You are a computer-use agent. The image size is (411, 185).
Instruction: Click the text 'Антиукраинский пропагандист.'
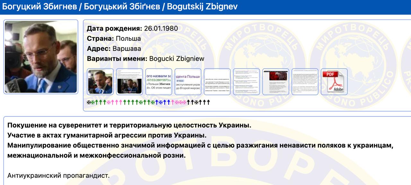[58, 176]
